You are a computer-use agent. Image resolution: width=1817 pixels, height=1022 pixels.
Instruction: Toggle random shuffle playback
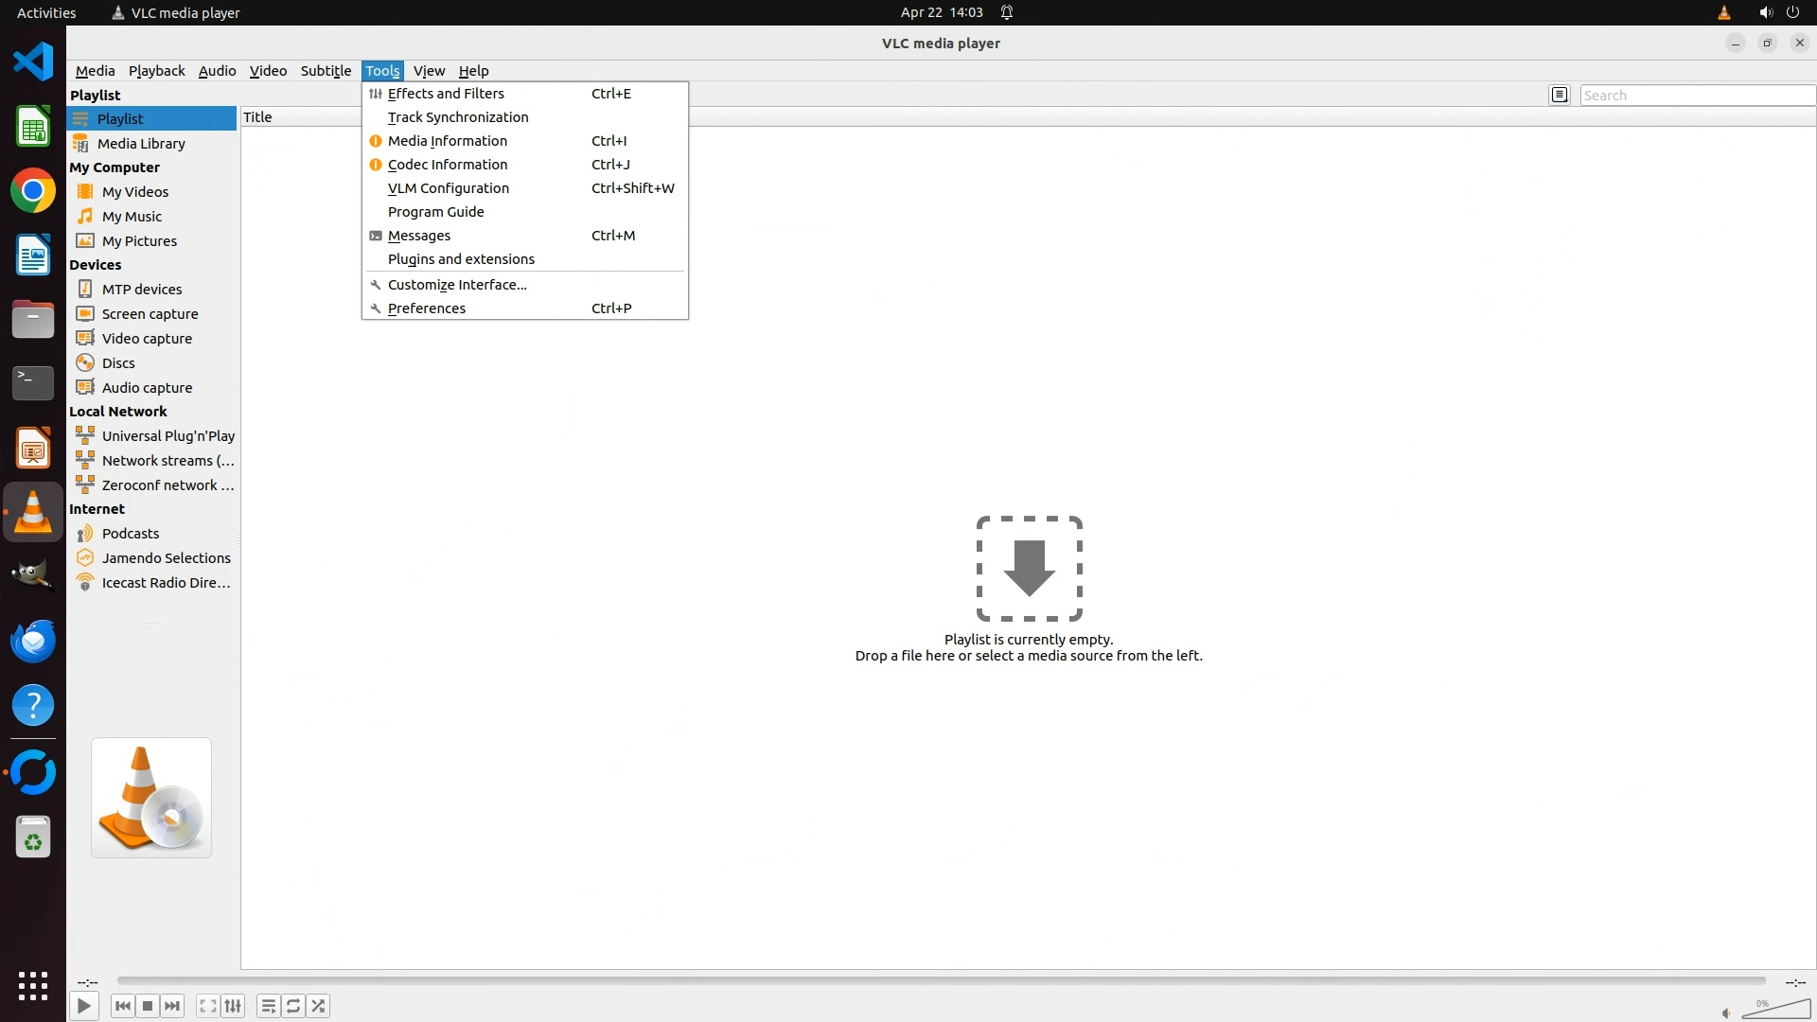[319, 1006]
